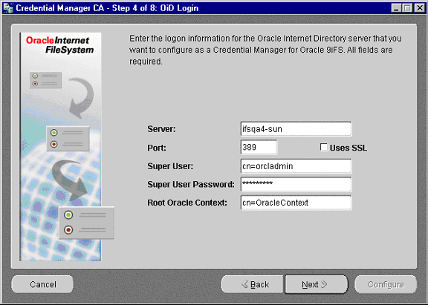
Task: Click the Server: label
Action: point(161,129)
